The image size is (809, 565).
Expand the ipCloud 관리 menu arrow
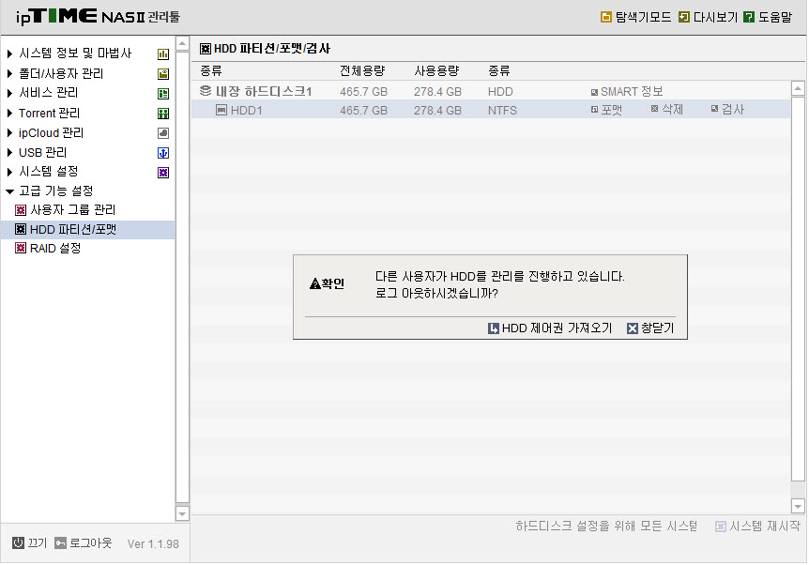click(9, 133)
